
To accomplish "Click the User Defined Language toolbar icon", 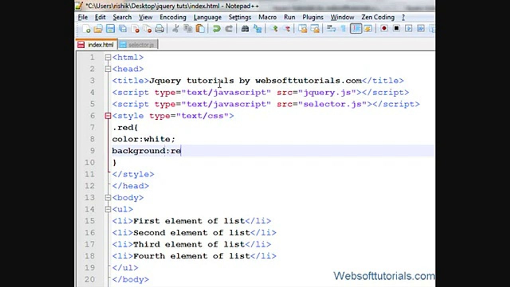I will tap(368, 29).
